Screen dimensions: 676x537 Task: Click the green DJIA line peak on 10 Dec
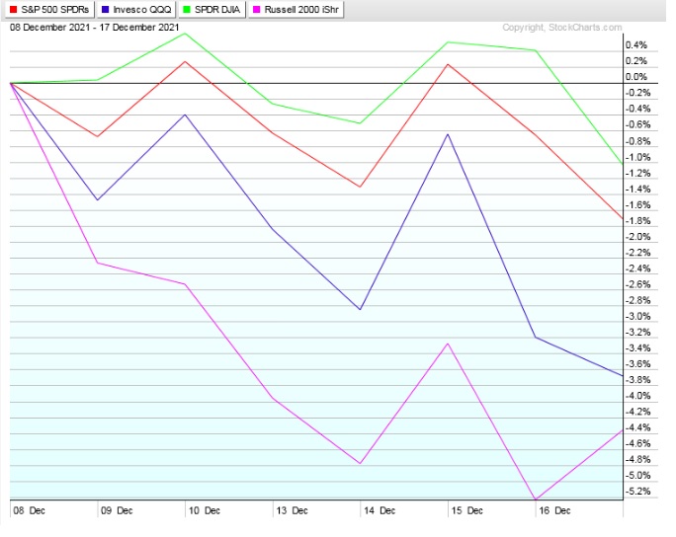185,34
